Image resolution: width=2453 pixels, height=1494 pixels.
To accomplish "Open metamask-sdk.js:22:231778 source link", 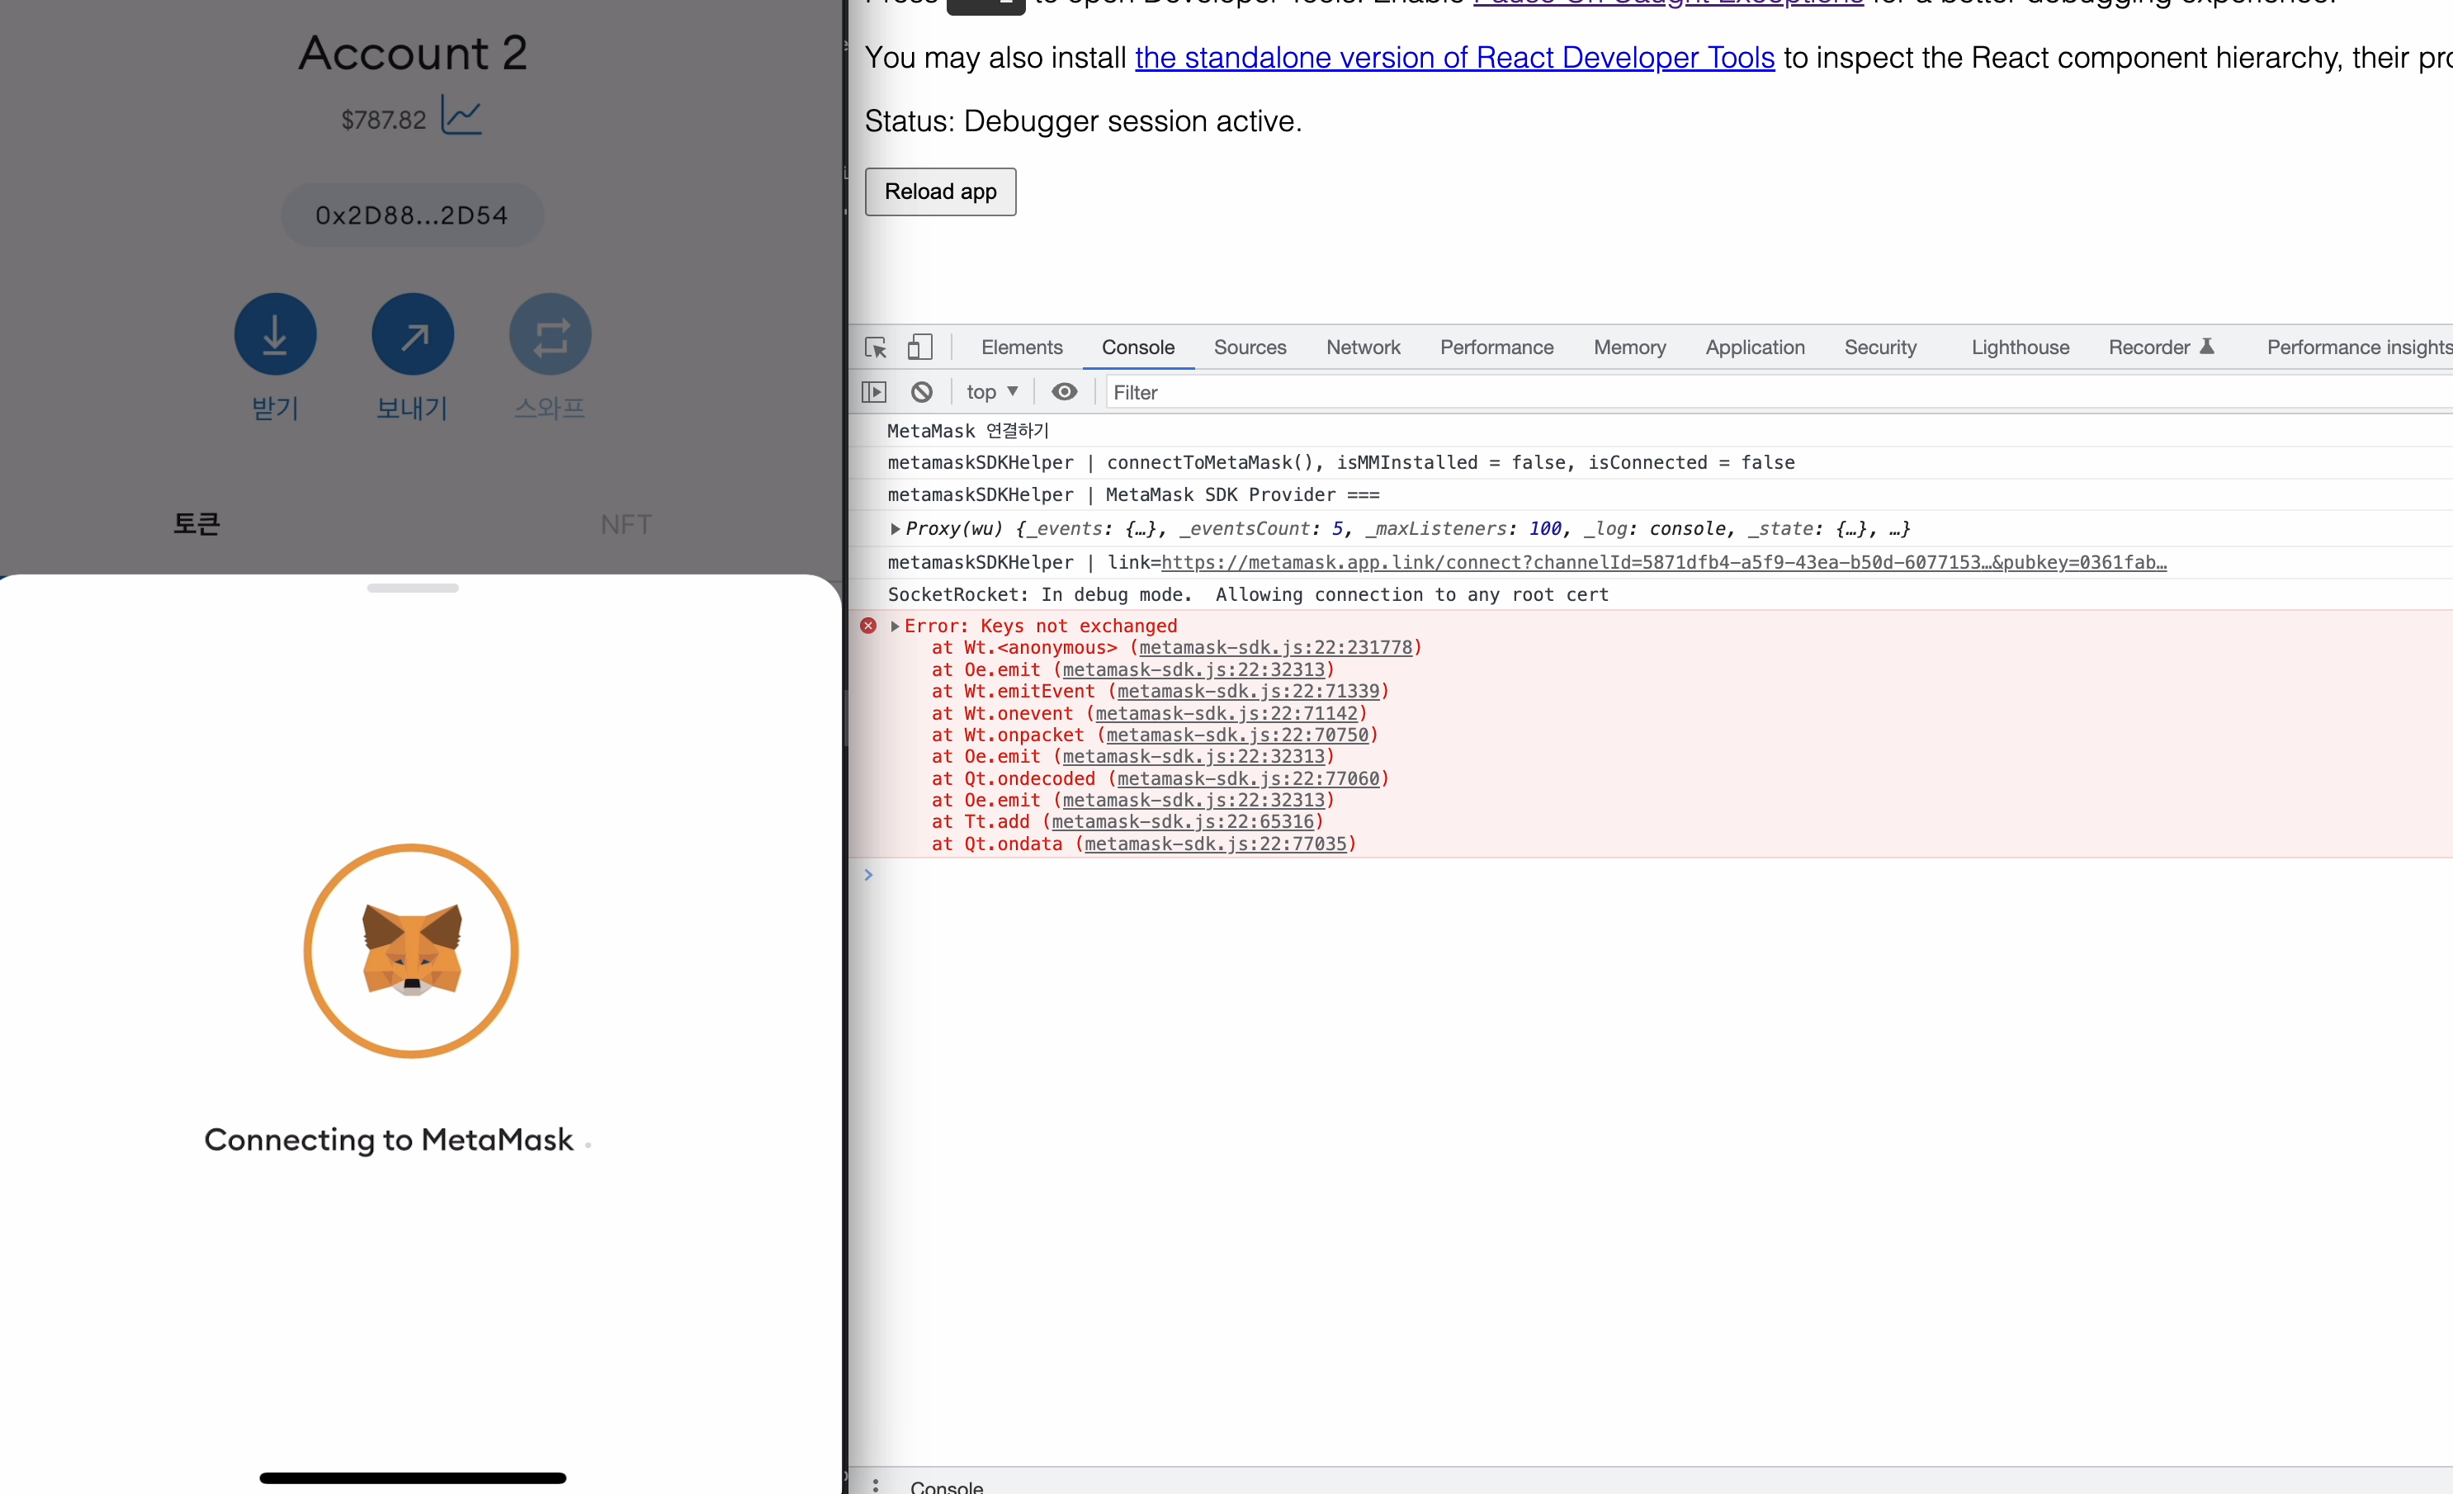I will click(x=1275, y=647).
